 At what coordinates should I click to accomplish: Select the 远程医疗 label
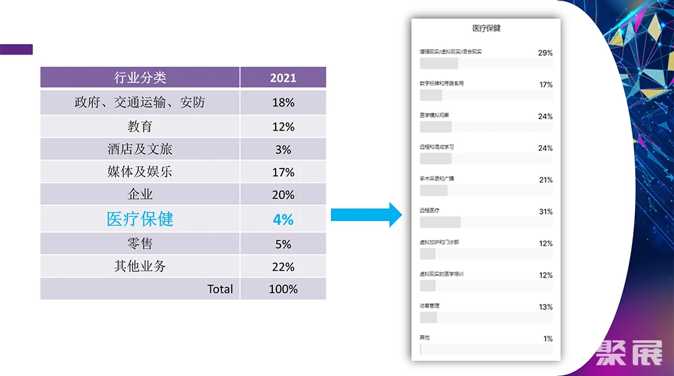[x=429, y=210]
